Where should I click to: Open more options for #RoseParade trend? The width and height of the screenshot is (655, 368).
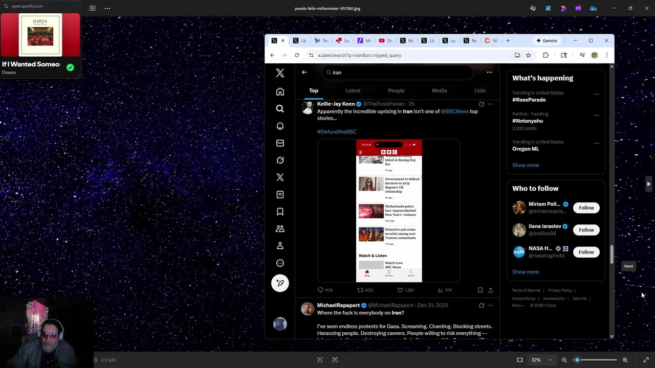coord(596,94)
